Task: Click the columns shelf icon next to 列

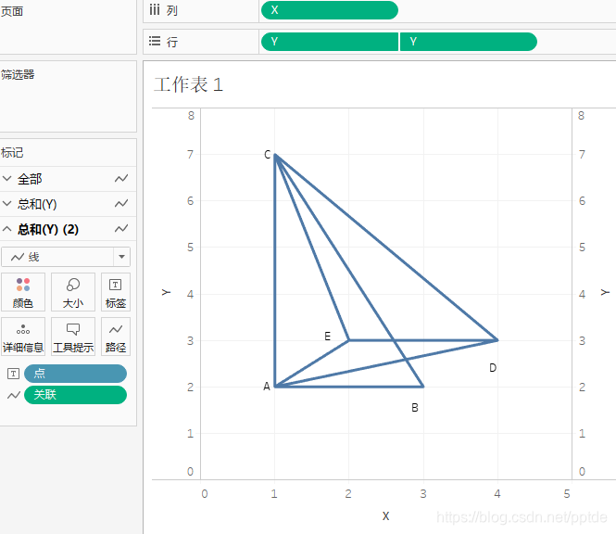Action: pos(155,10)
